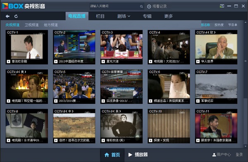Select 卫视频道 channel category
Screen dimensions: 248x162
[x=32, y=25]
